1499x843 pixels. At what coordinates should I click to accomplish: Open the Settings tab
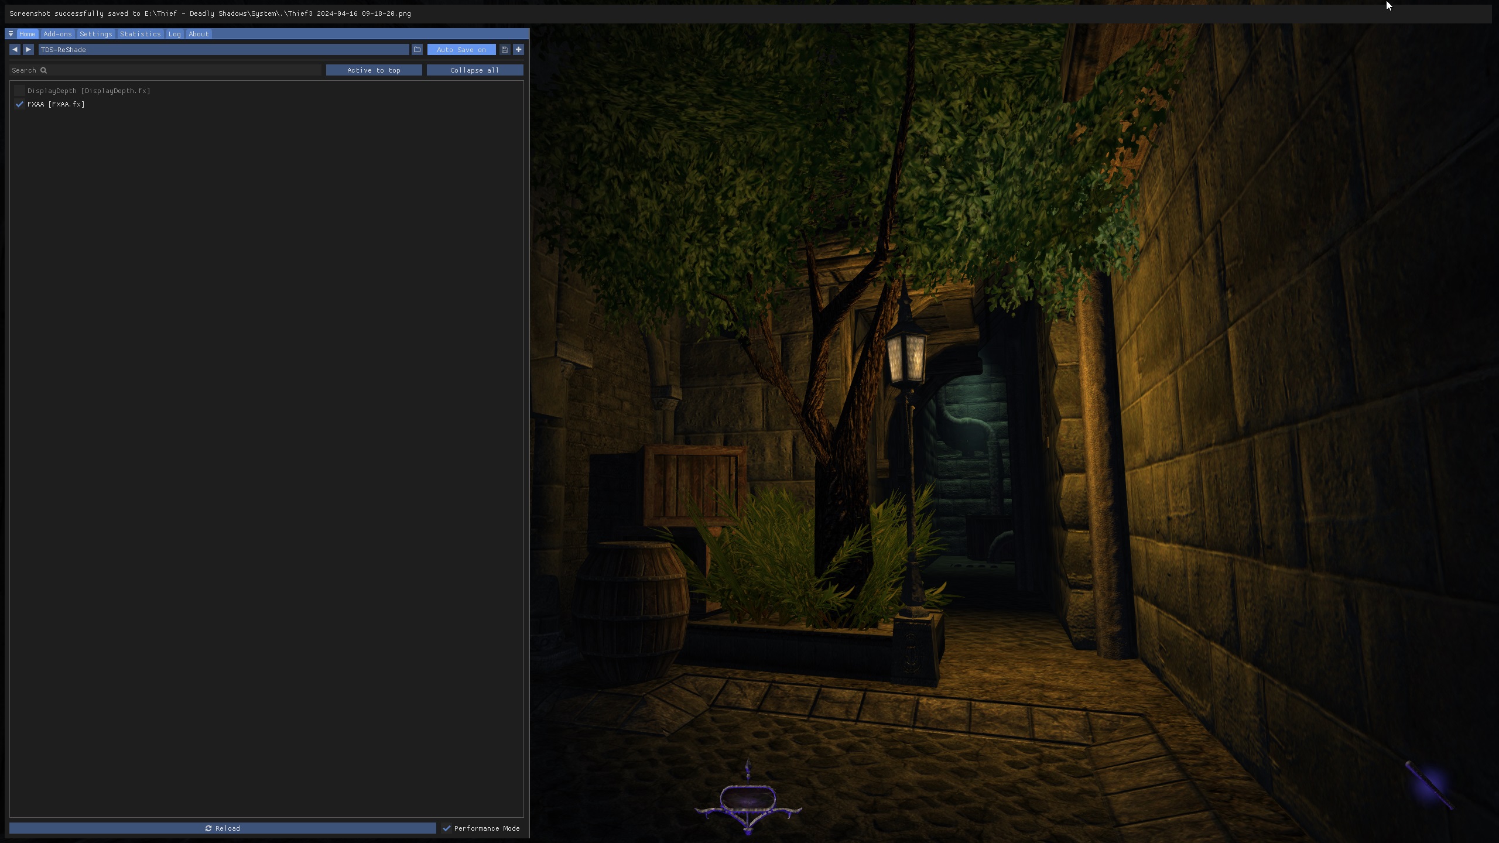point(95,34)
